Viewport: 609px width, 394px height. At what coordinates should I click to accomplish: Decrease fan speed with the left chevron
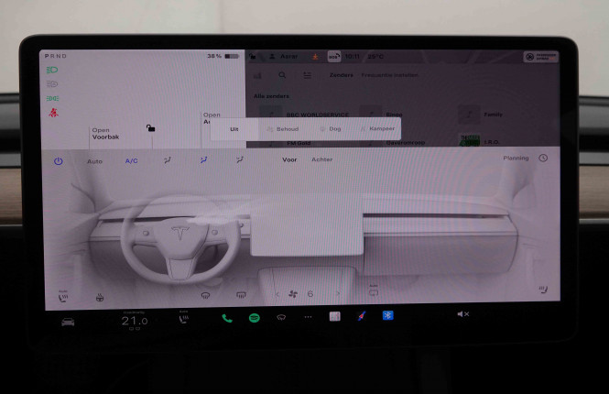coord(278,294)
